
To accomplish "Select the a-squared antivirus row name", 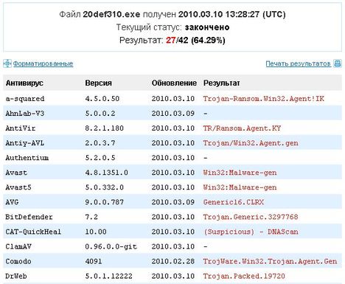I will (x=25, y=99).
